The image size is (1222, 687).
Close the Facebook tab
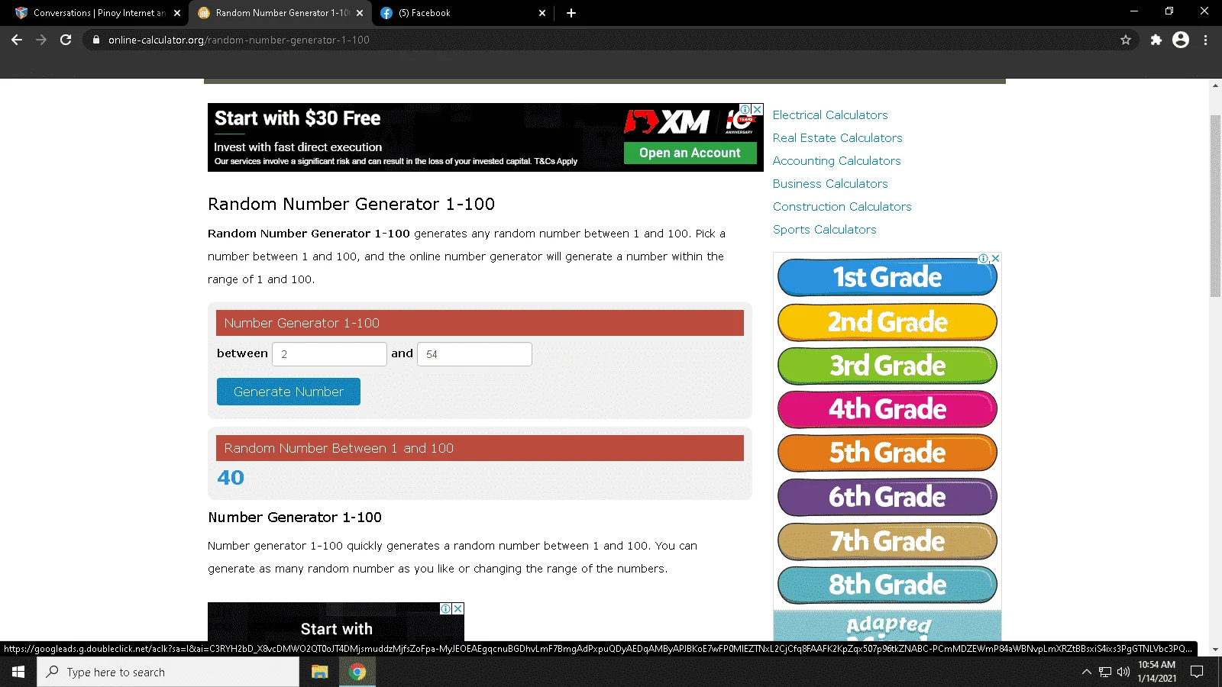pos(542,13)
